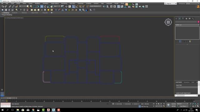200x112 pixels.
Task: Open the Rendering menu
Action: pos(64,3)
